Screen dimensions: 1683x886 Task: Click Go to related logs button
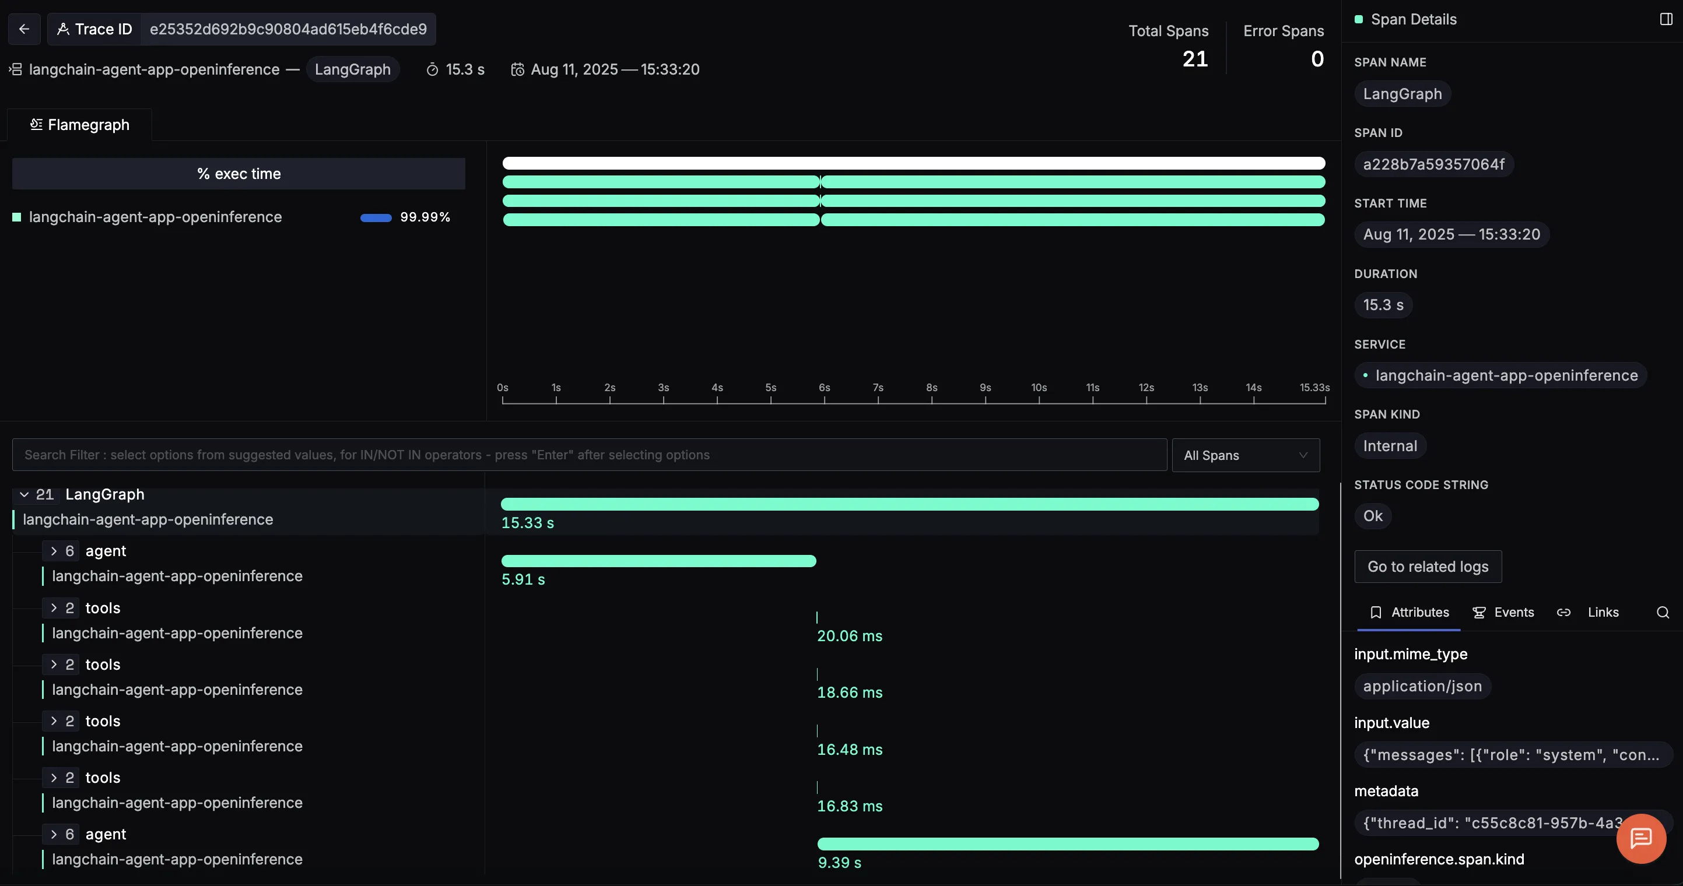[x=1428, y=567]
